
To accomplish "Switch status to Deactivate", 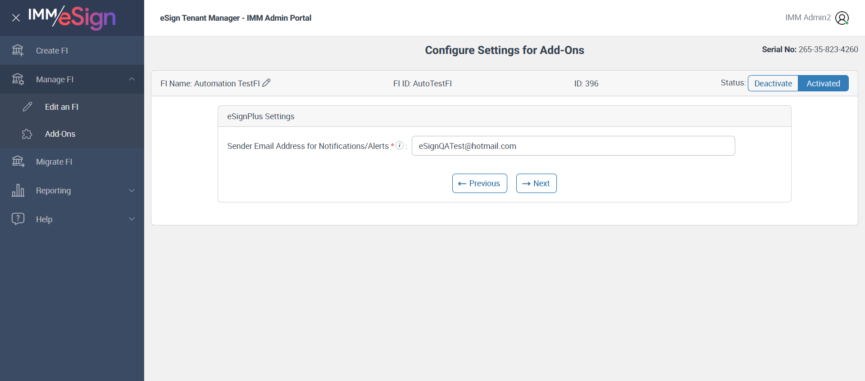I will pos(773,83).
